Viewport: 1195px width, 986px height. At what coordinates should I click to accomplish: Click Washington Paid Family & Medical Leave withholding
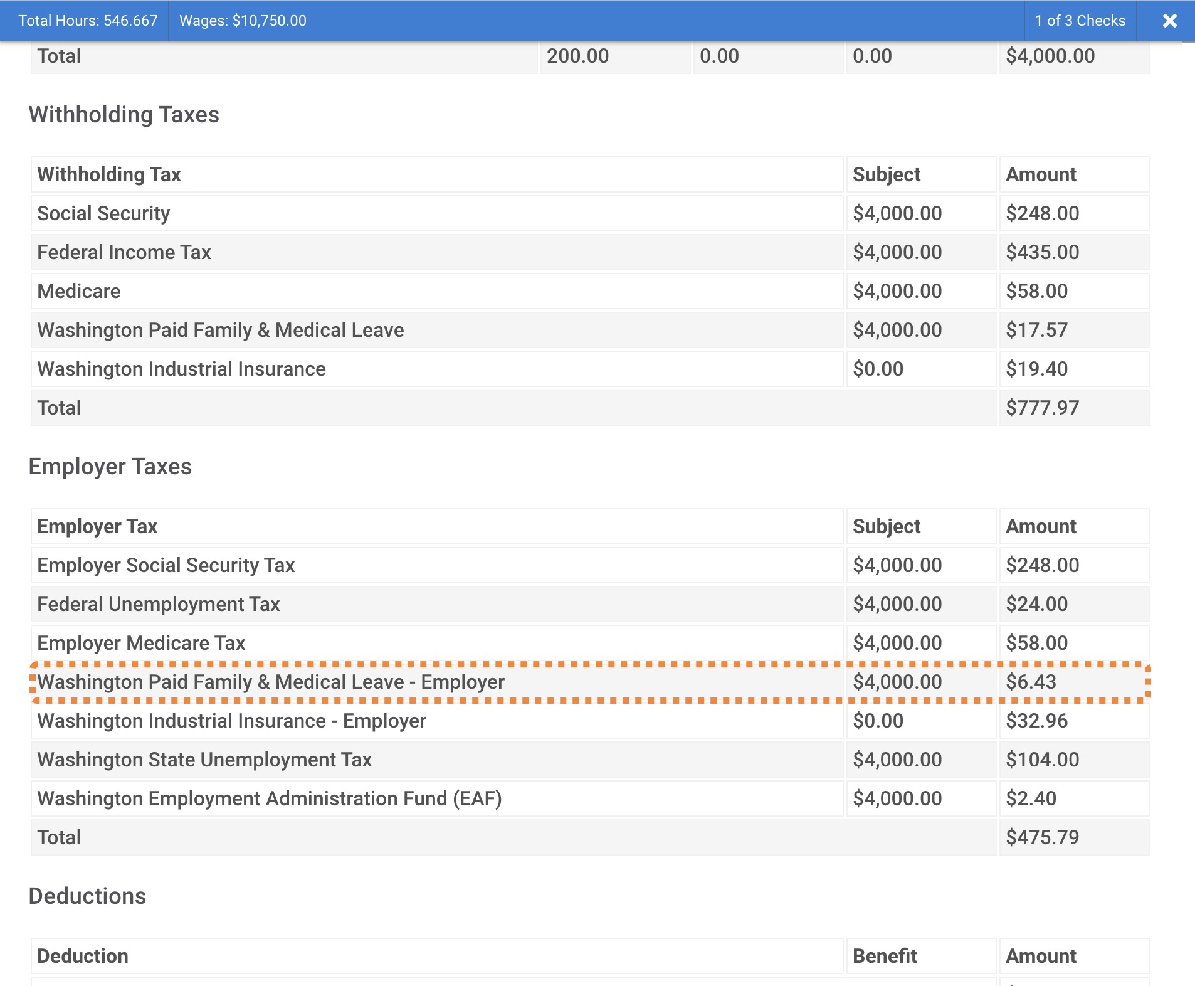click(221, 330)
